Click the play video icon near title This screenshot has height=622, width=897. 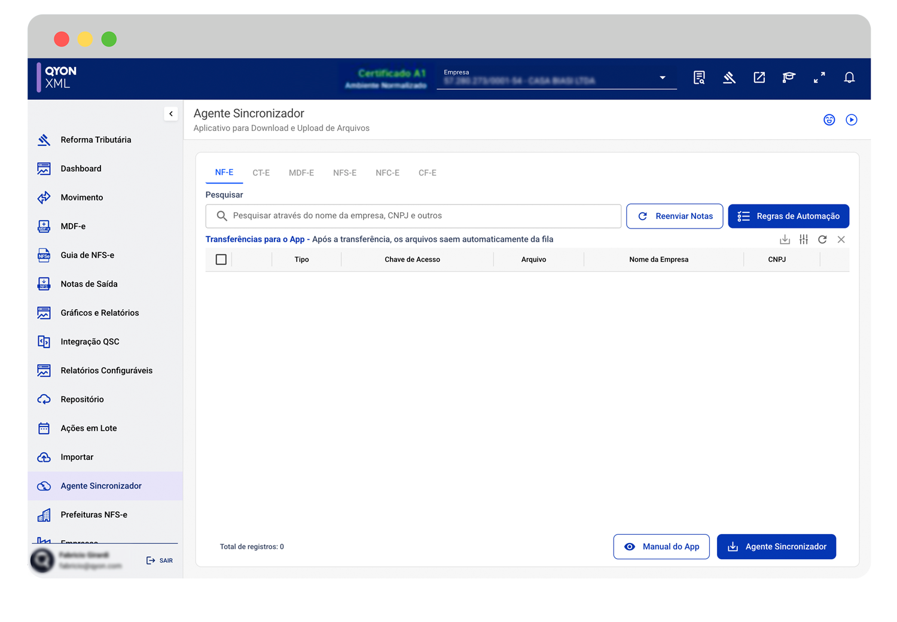(x=852, y=120)
